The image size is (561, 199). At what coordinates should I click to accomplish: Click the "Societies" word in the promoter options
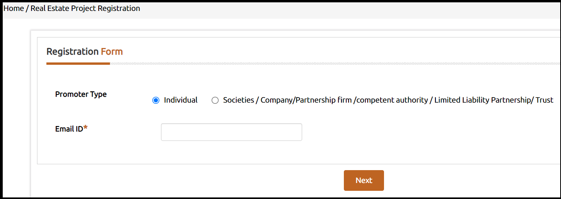[238, 100]
